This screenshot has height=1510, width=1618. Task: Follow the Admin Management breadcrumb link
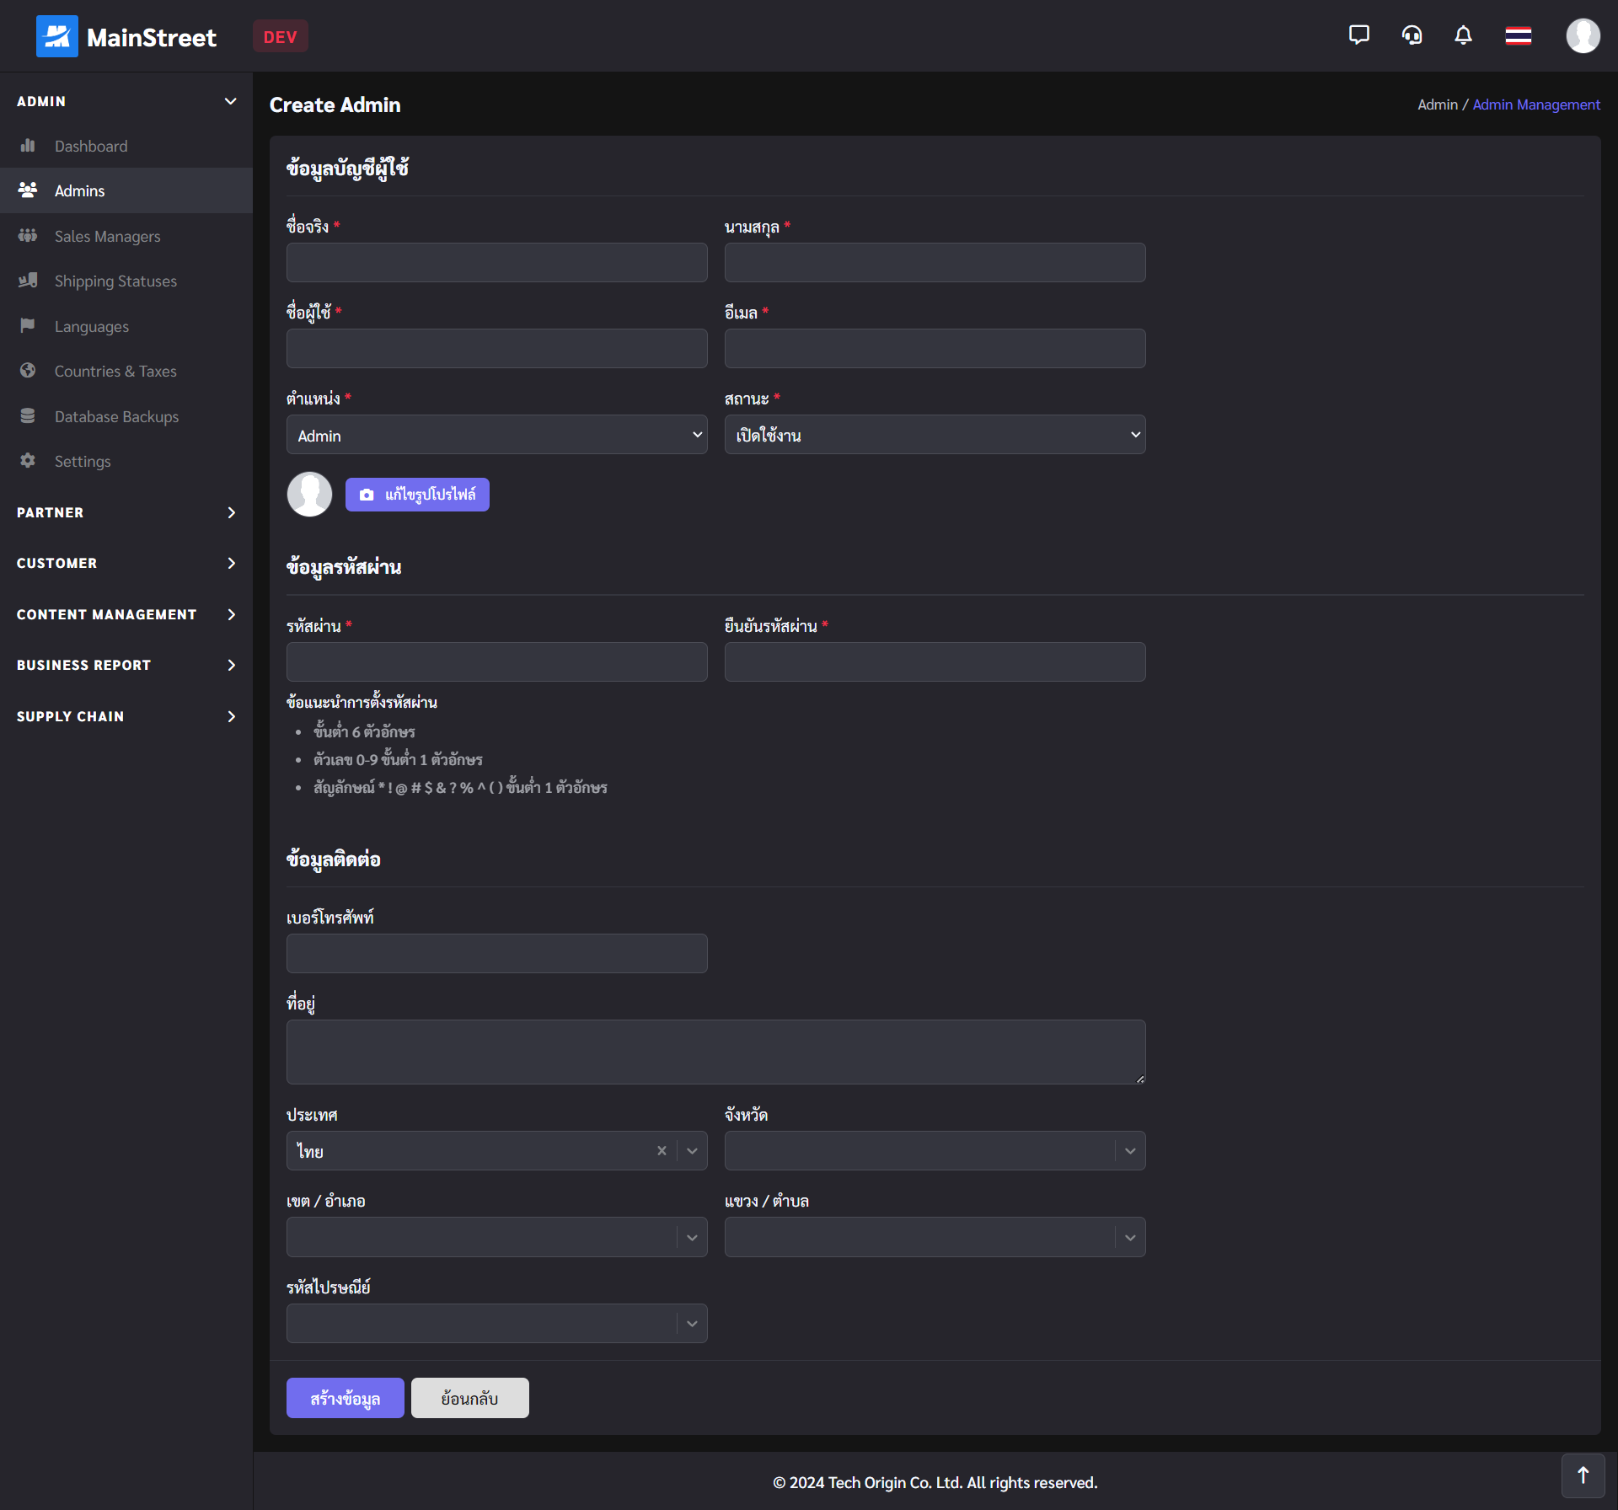coord(1535,104)
